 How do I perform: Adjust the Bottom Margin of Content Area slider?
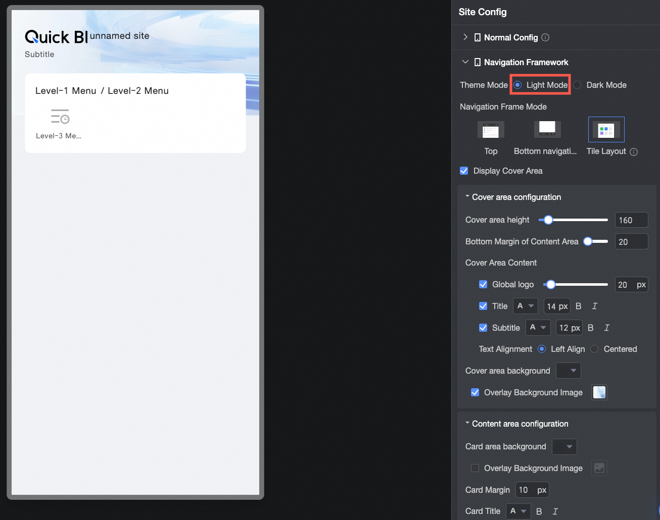[588, 241]
